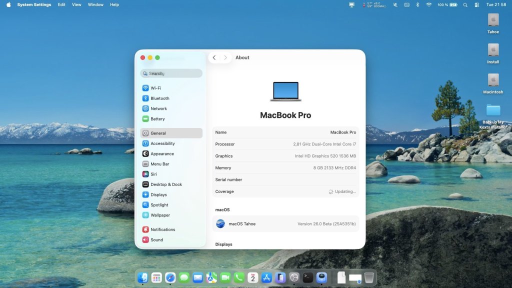Select Bluetooth in the settings sidebar
This screenshot has width=512, height=288.
click(159, 98)
